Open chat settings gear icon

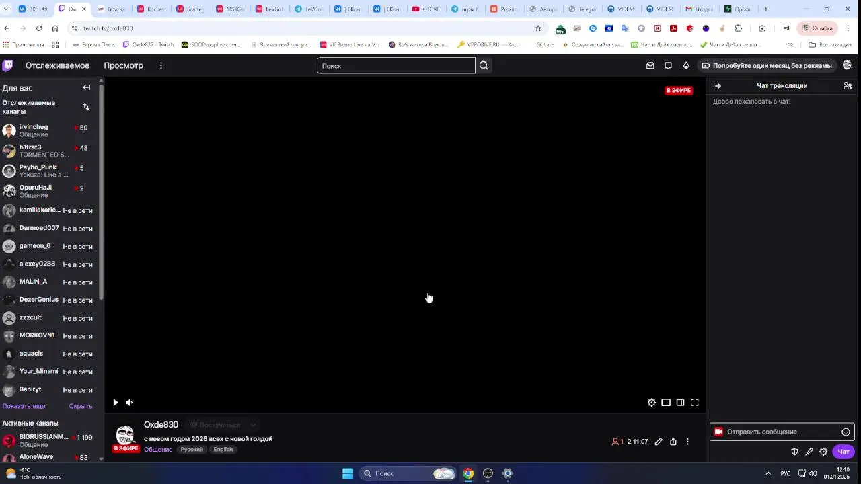point(823,452)
